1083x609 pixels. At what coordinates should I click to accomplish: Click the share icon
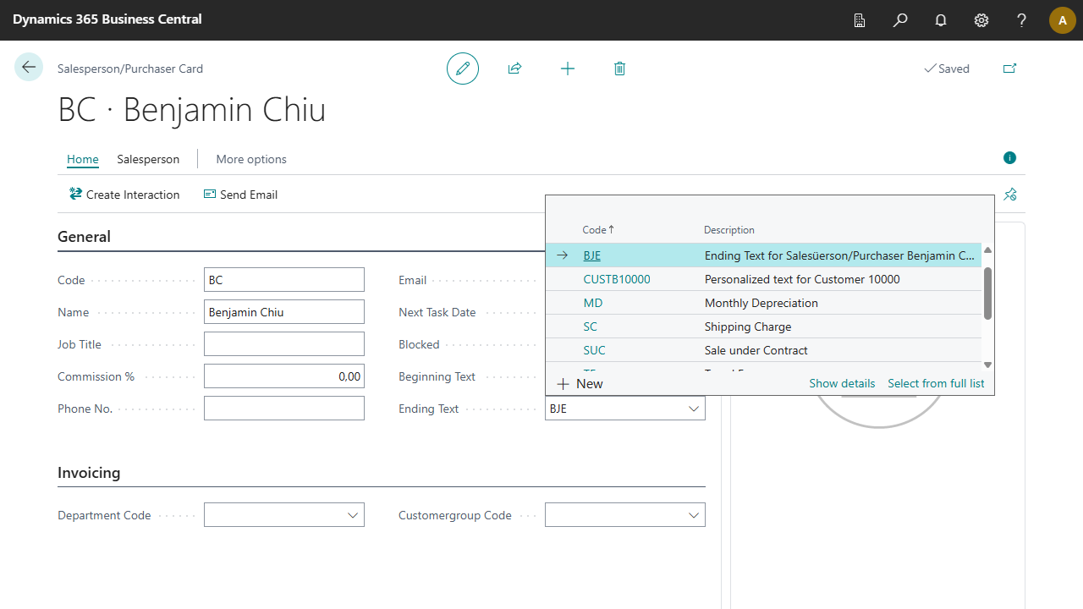coord(514,69)
